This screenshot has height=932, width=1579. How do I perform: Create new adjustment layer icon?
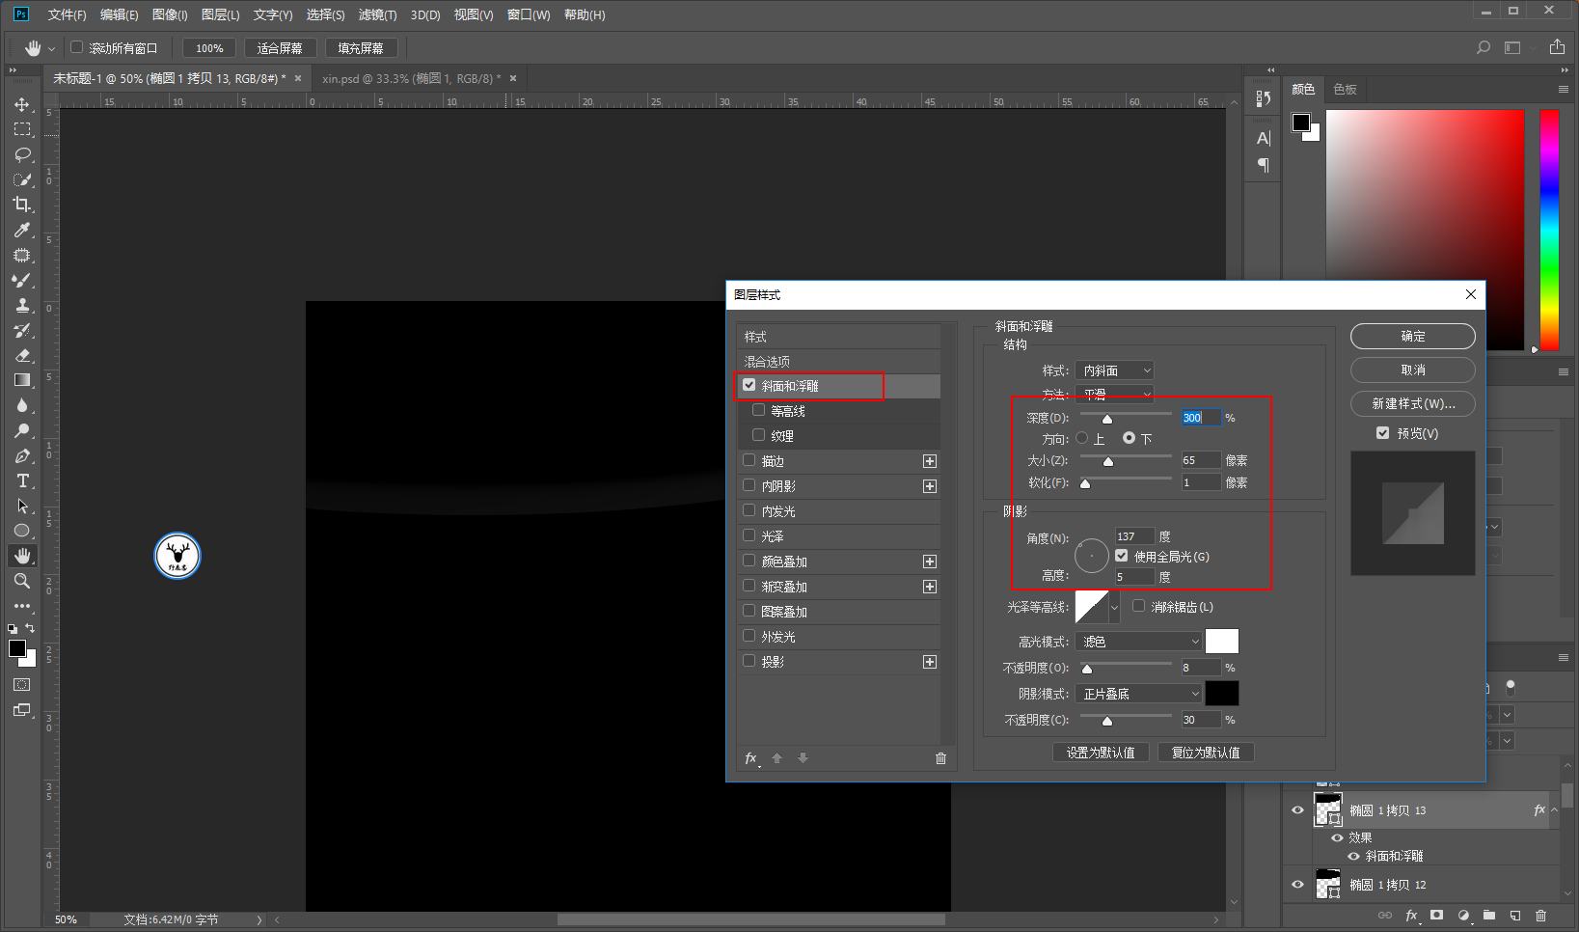click(1463, 916)
